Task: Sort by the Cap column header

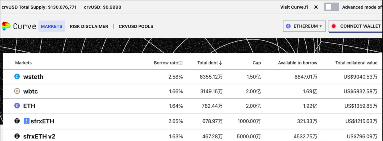Action: (257, 63)
